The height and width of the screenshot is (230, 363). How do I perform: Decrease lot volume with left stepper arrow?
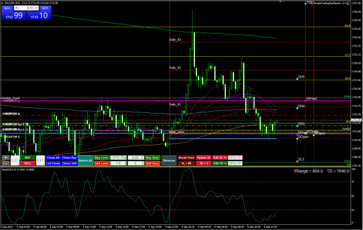tap(16, 8)
